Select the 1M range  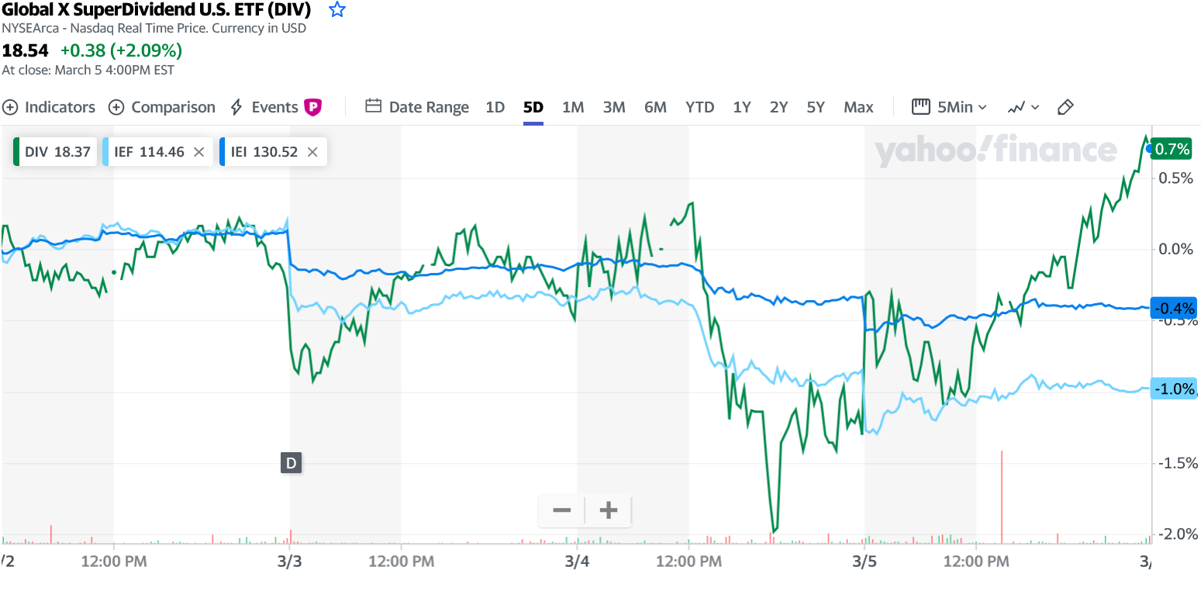[573, 107]
